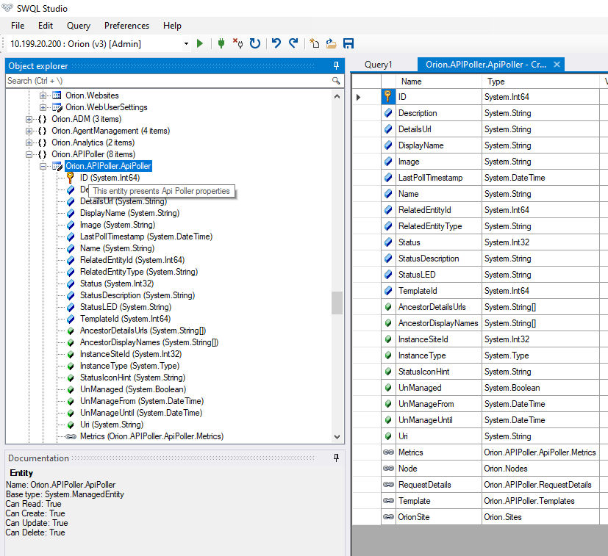The image size is (608, 556).
Task: Expand the Orion.Analytics namespace
Action: point(29,142)
